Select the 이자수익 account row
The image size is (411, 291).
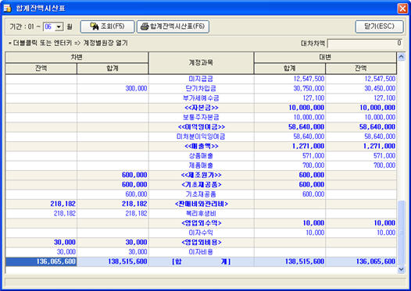(201, 232)
